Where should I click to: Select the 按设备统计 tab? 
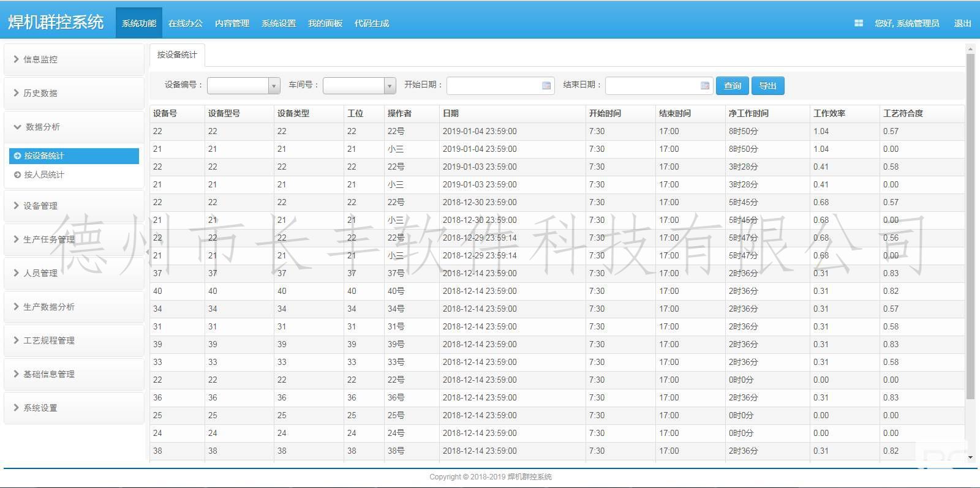tap(177, 54)
